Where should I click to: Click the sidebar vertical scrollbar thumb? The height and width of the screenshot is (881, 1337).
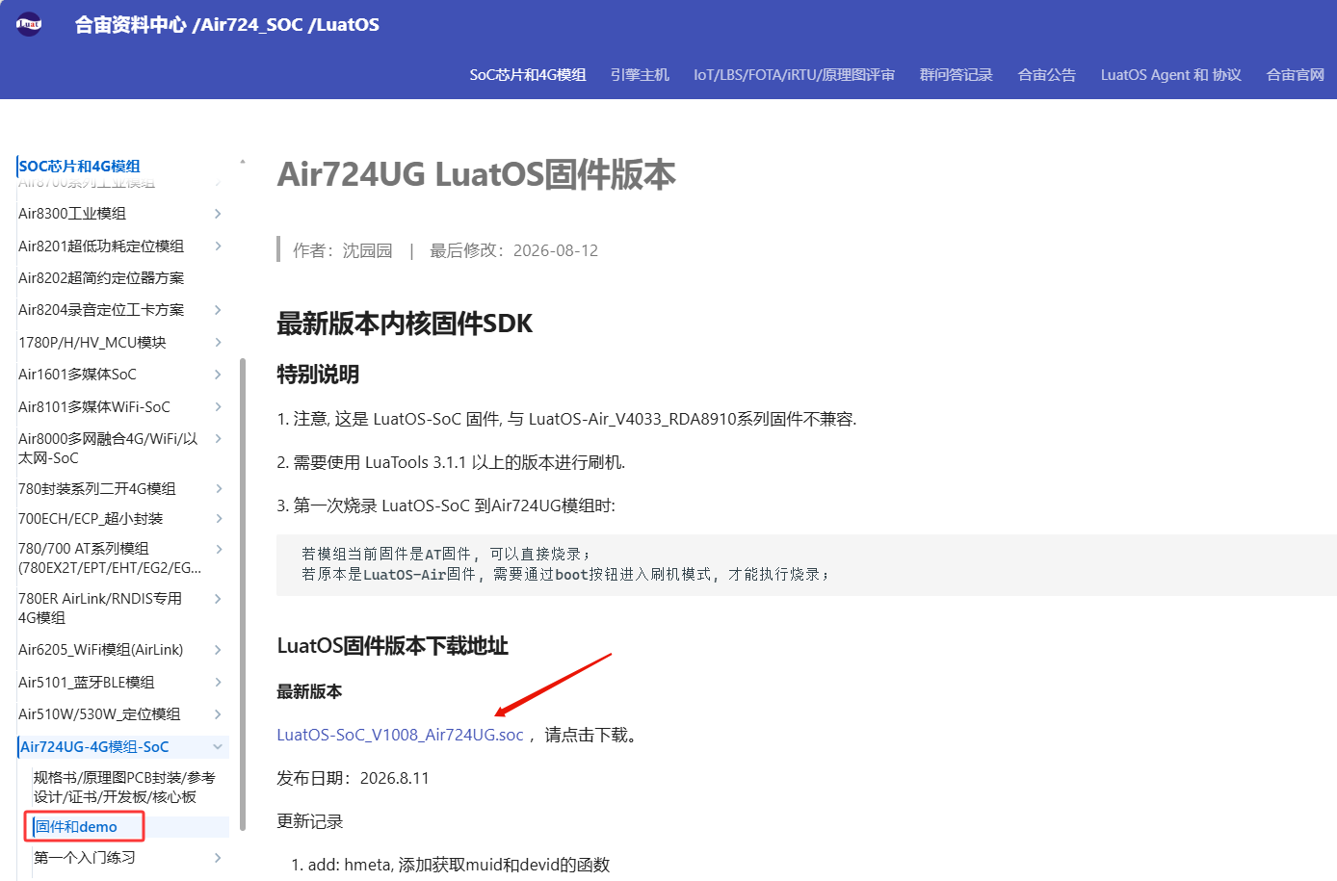pyautogui.click(x=243, y=594)
